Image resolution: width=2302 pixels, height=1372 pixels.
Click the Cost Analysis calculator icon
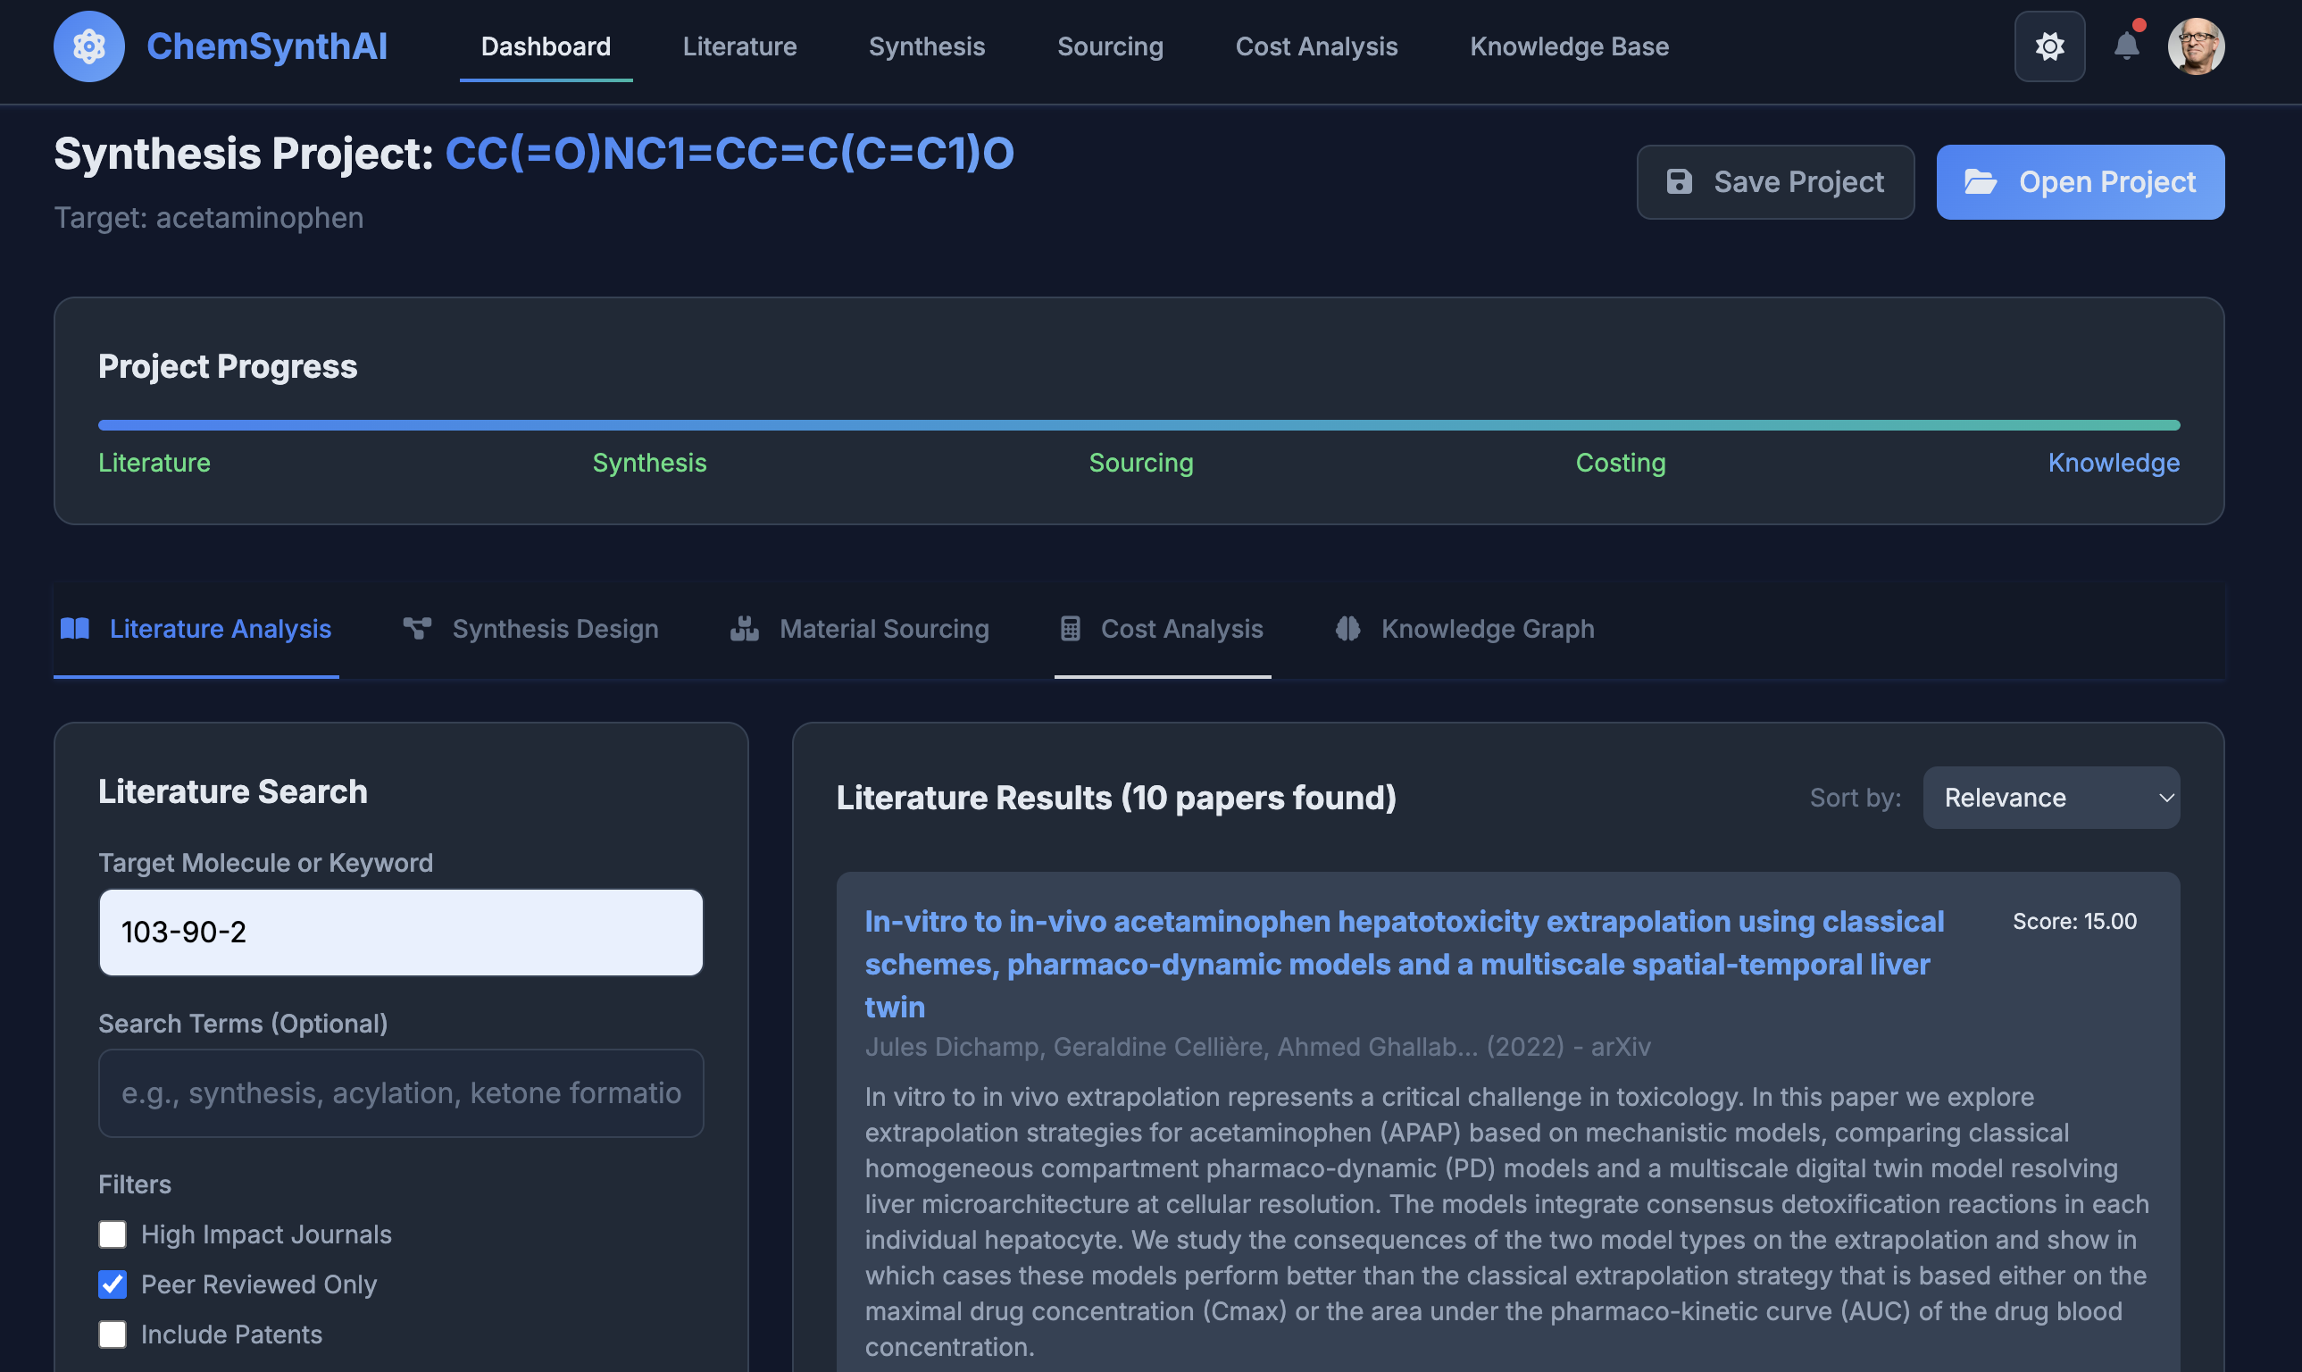1070,628
